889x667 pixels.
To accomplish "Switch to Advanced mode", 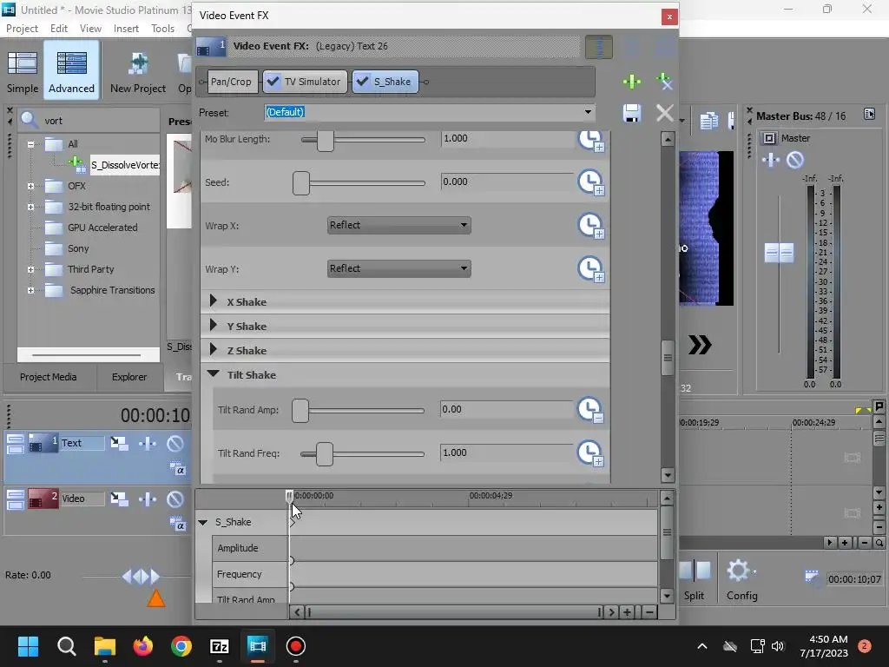I will [x=71, y=71].
